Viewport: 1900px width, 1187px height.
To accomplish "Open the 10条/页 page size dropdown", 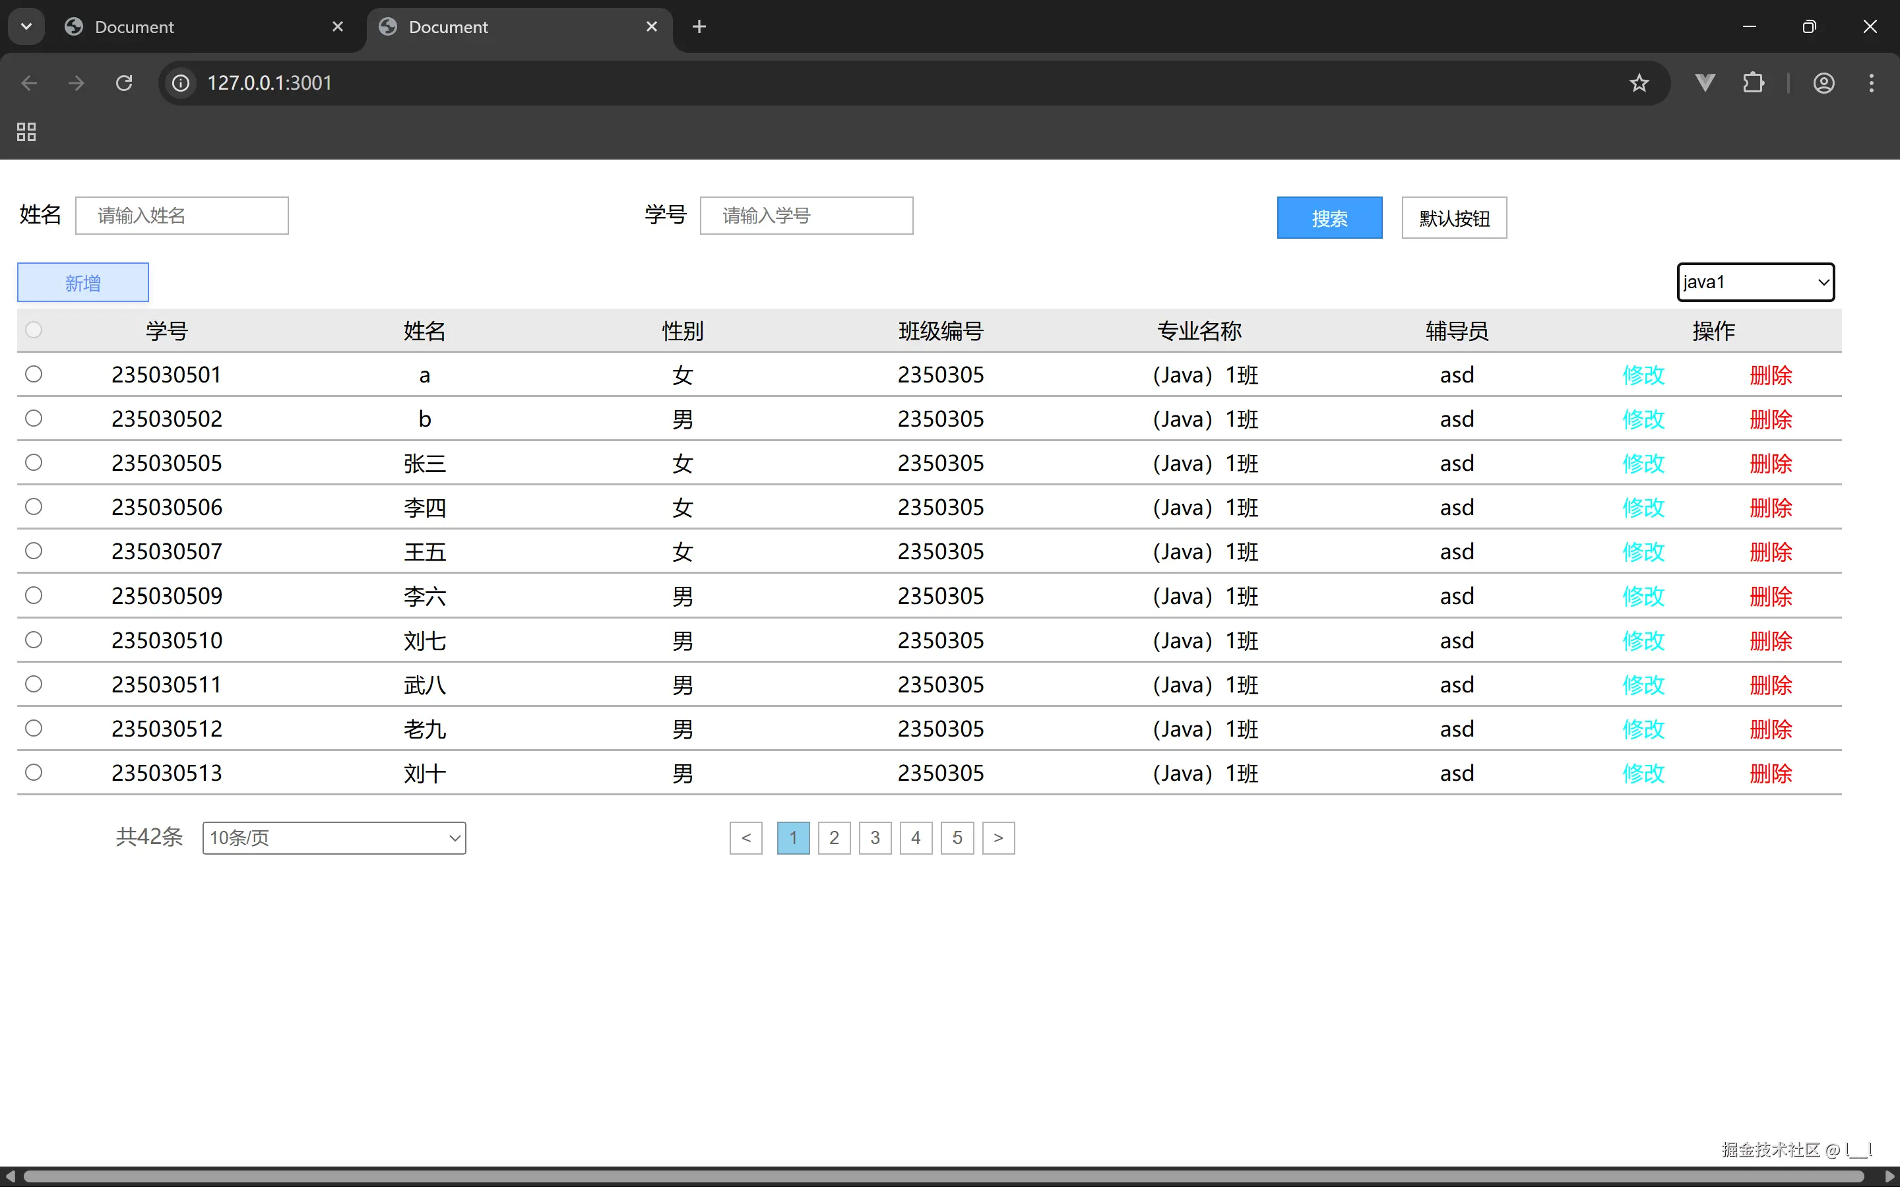I will 334,837.
